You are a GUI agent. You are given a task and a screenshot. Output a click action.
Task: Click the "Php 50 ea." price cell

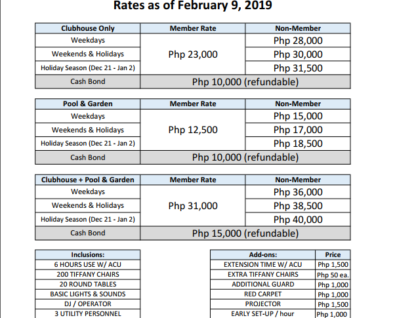[x=333, y=275]
